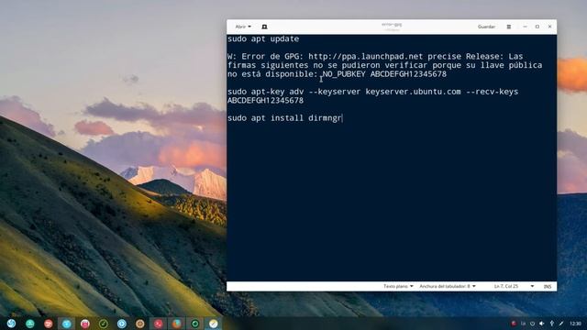The height and width of the screenshot is (330, 587).
Task: Open the Texto plano syntax dropdown
Action: pos(398,286)
